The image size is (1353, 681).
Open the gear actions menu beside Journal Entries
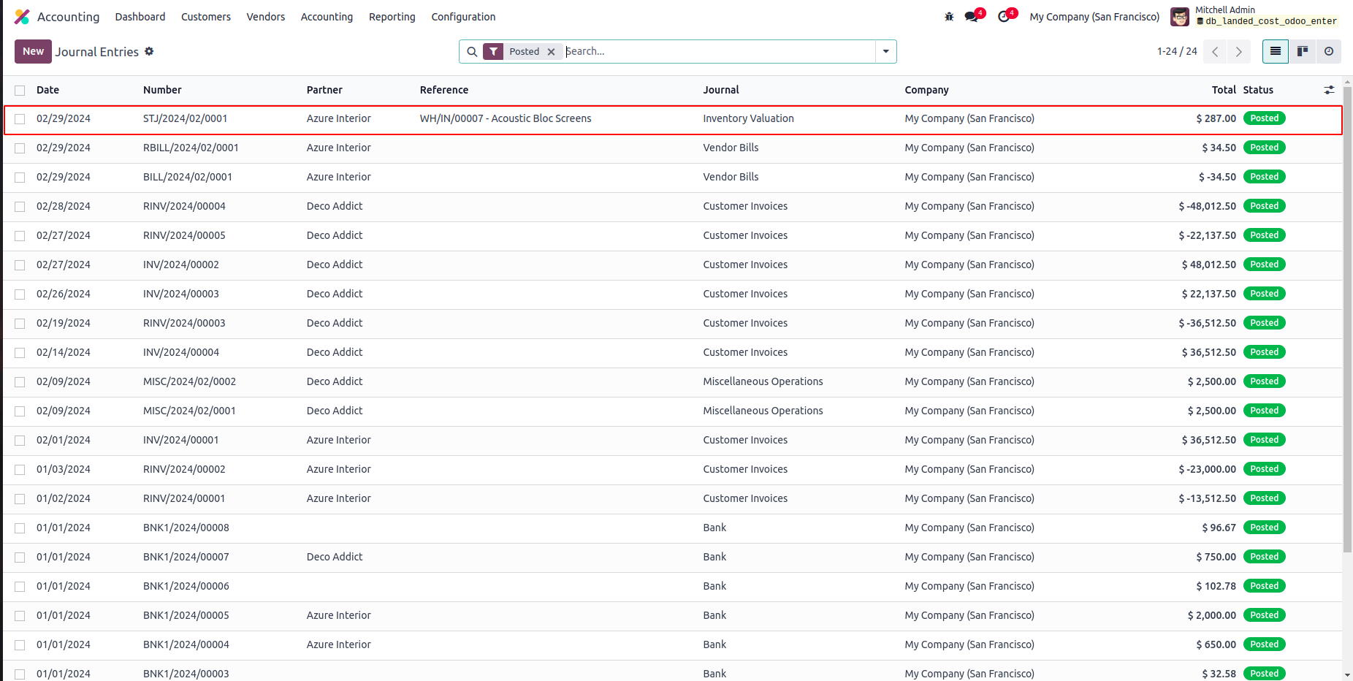tap(149, 51)
